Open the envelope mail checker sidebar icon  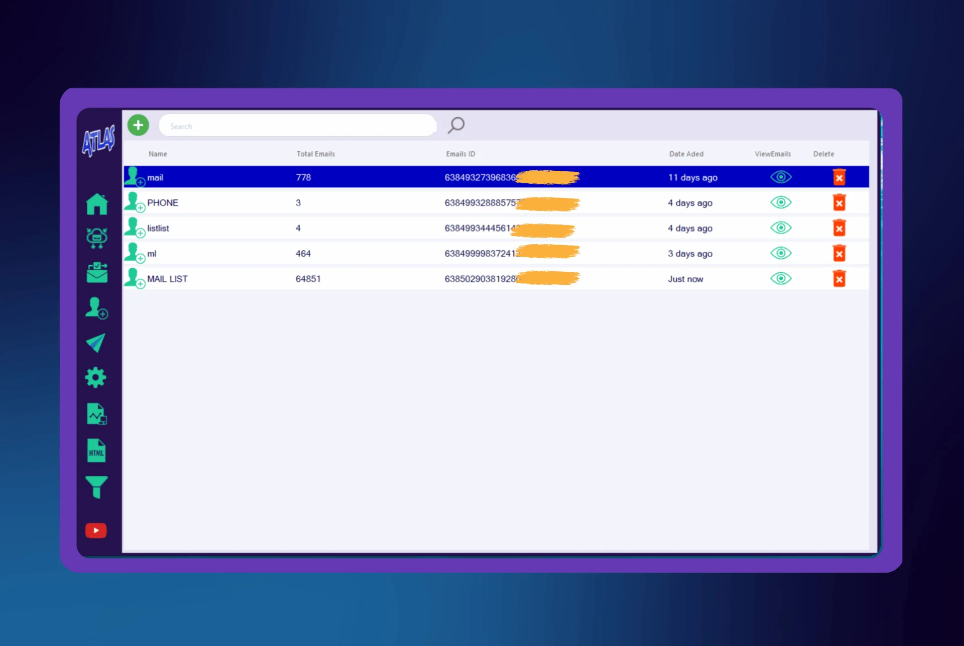tap(97, 272)
